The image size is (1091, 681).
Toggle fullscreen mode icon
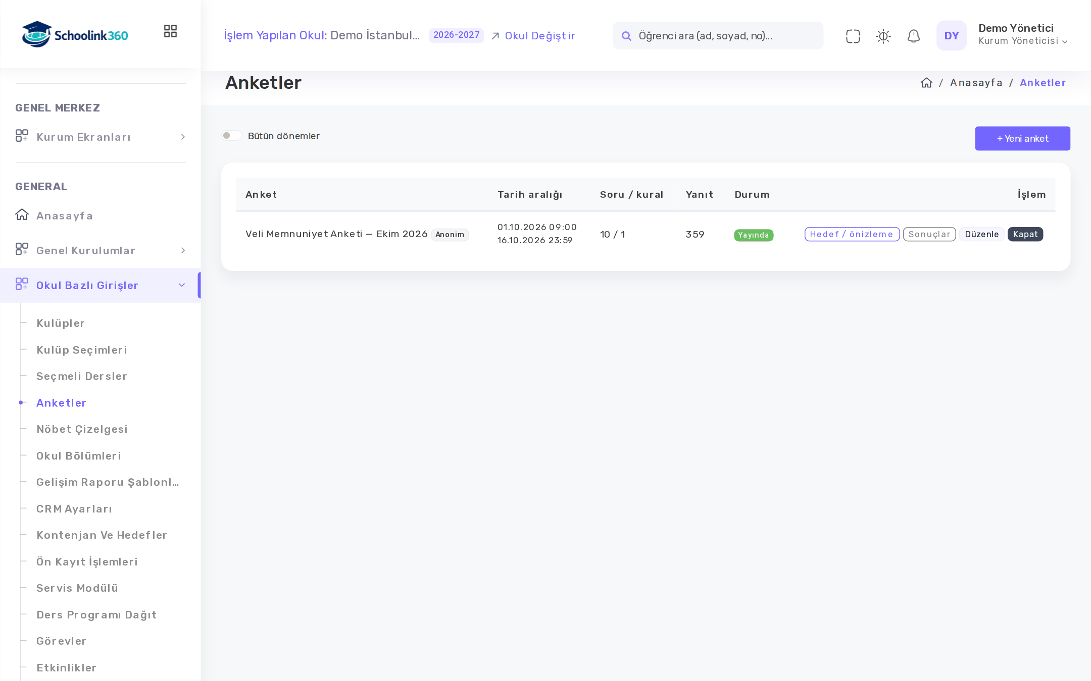(853, 36)
